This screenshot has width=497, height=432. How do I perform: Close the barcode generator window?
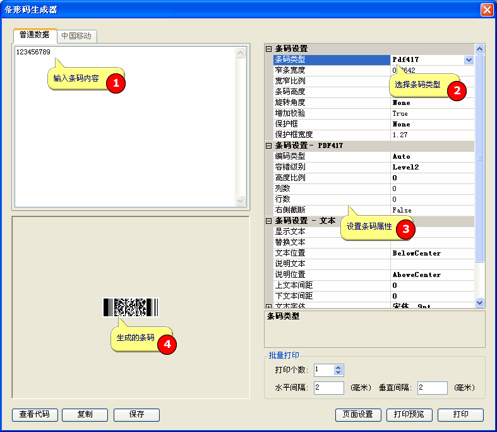click(486, 9)
